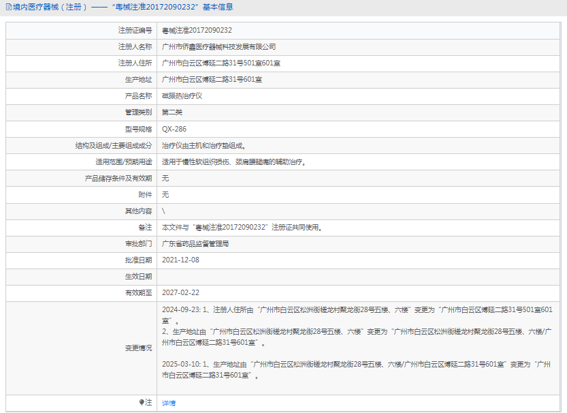Click the header title 境内医疗器械（注册）
The width and height of the screenshot is (567, 413).
50,7
